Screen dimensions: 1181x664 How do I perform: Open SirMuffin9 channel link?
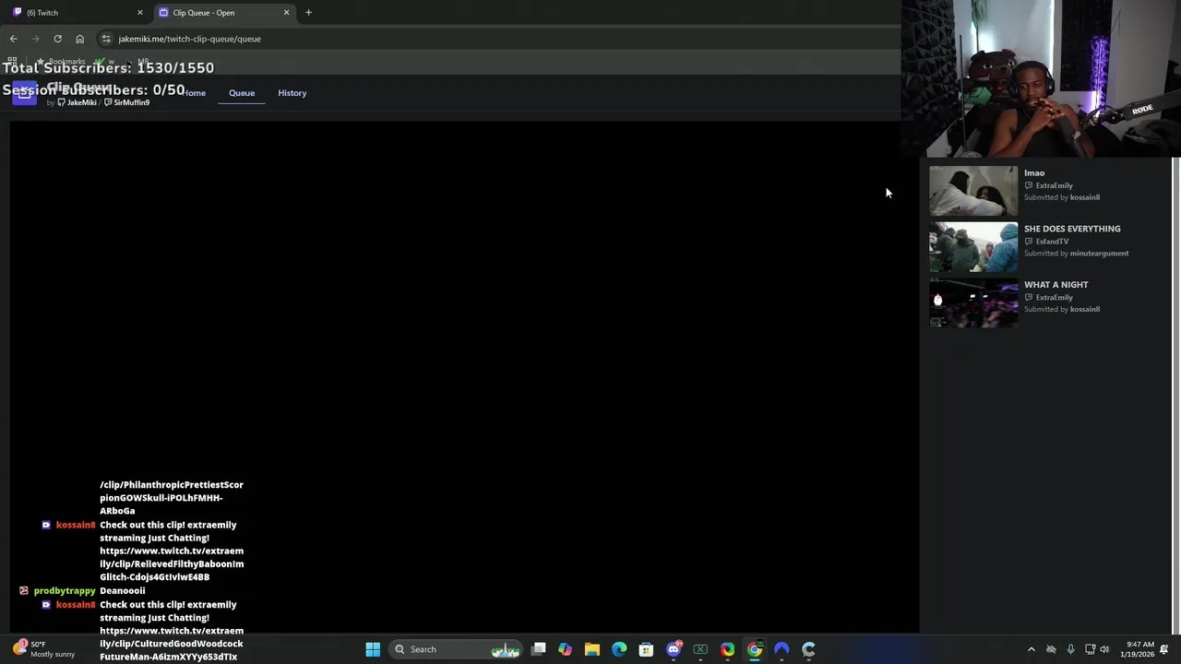[x=126, y=102]
